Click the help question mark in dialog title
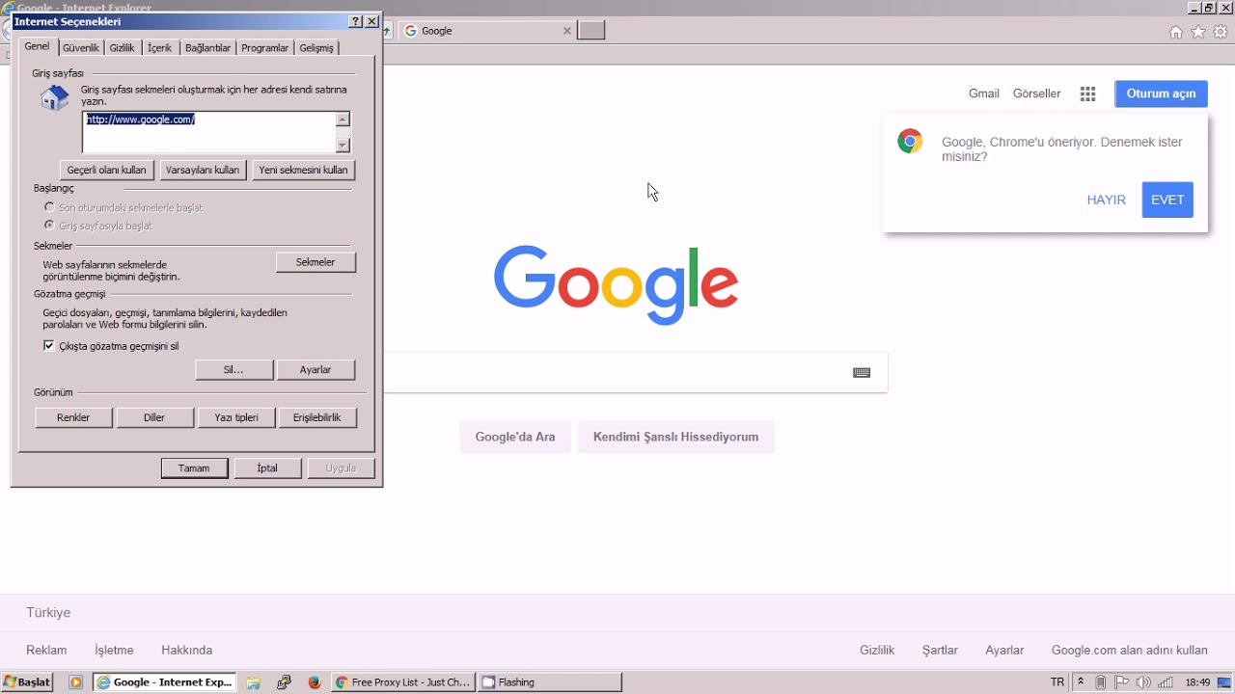The height and width of the screenshot is (694, 1235). [x=355, y=21]
